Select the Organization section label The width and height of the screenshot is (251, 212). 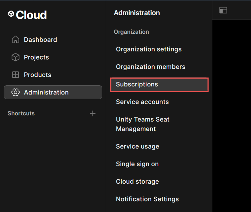(131, 32)
